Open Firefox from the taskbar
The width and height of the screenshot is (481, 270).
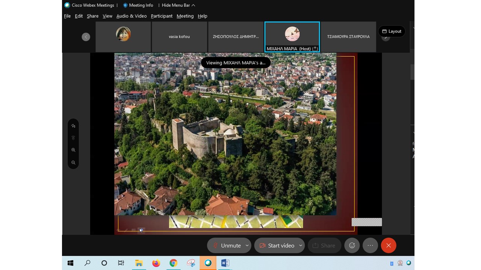point(156,263)
